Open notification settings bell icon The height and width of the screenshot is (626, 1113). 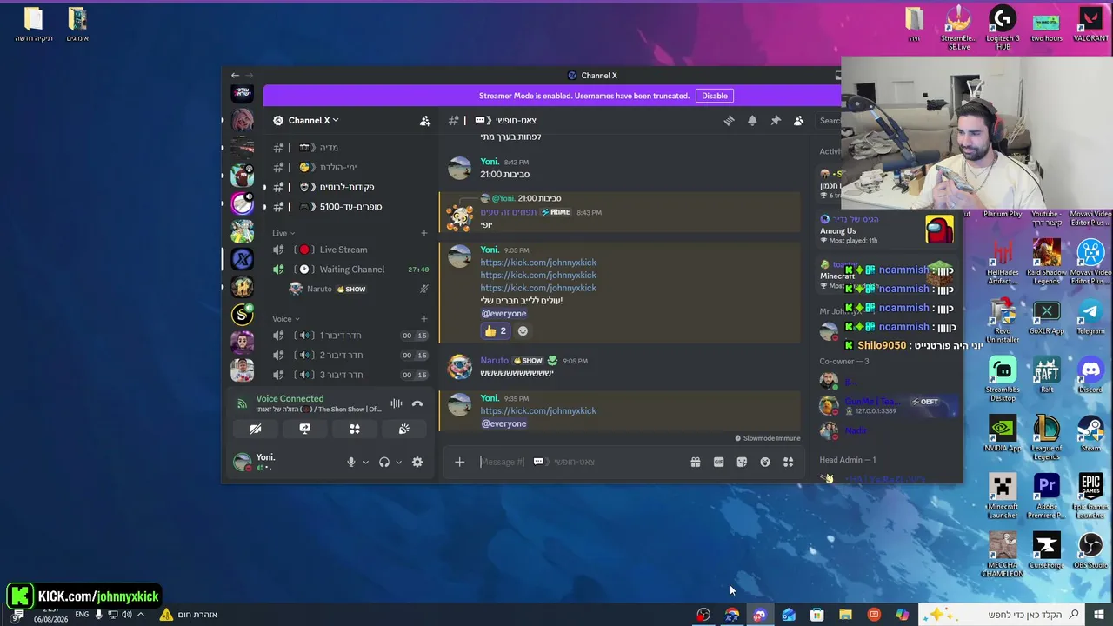752,121
